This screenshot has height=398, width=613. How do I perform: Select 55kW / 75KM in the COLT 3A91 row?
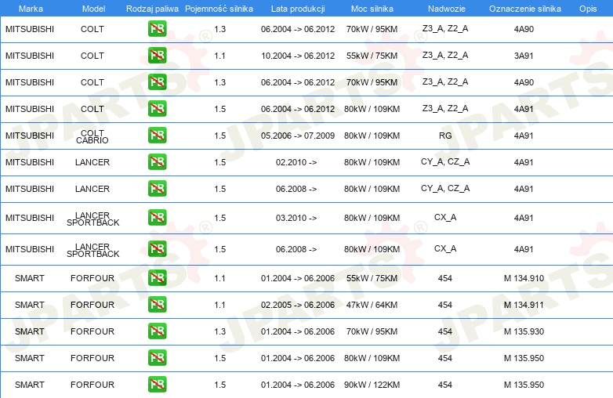372,56
